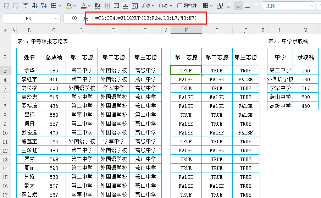321x198 pixels.
Task: Select the admission line cell 460
Action: coord(306,106)
